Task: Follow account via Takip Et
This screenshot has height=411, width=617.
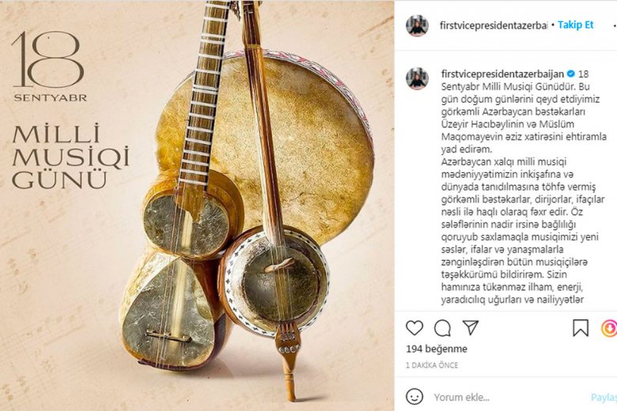Action: [575, 25]
